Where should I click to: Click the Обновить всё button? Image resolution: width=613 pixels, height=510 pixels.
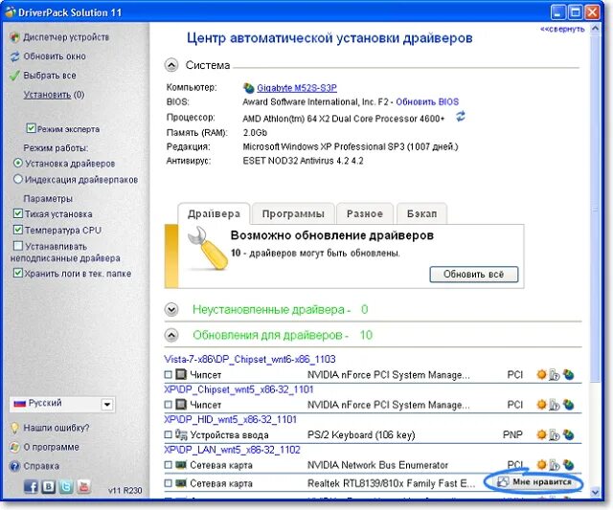474,274
